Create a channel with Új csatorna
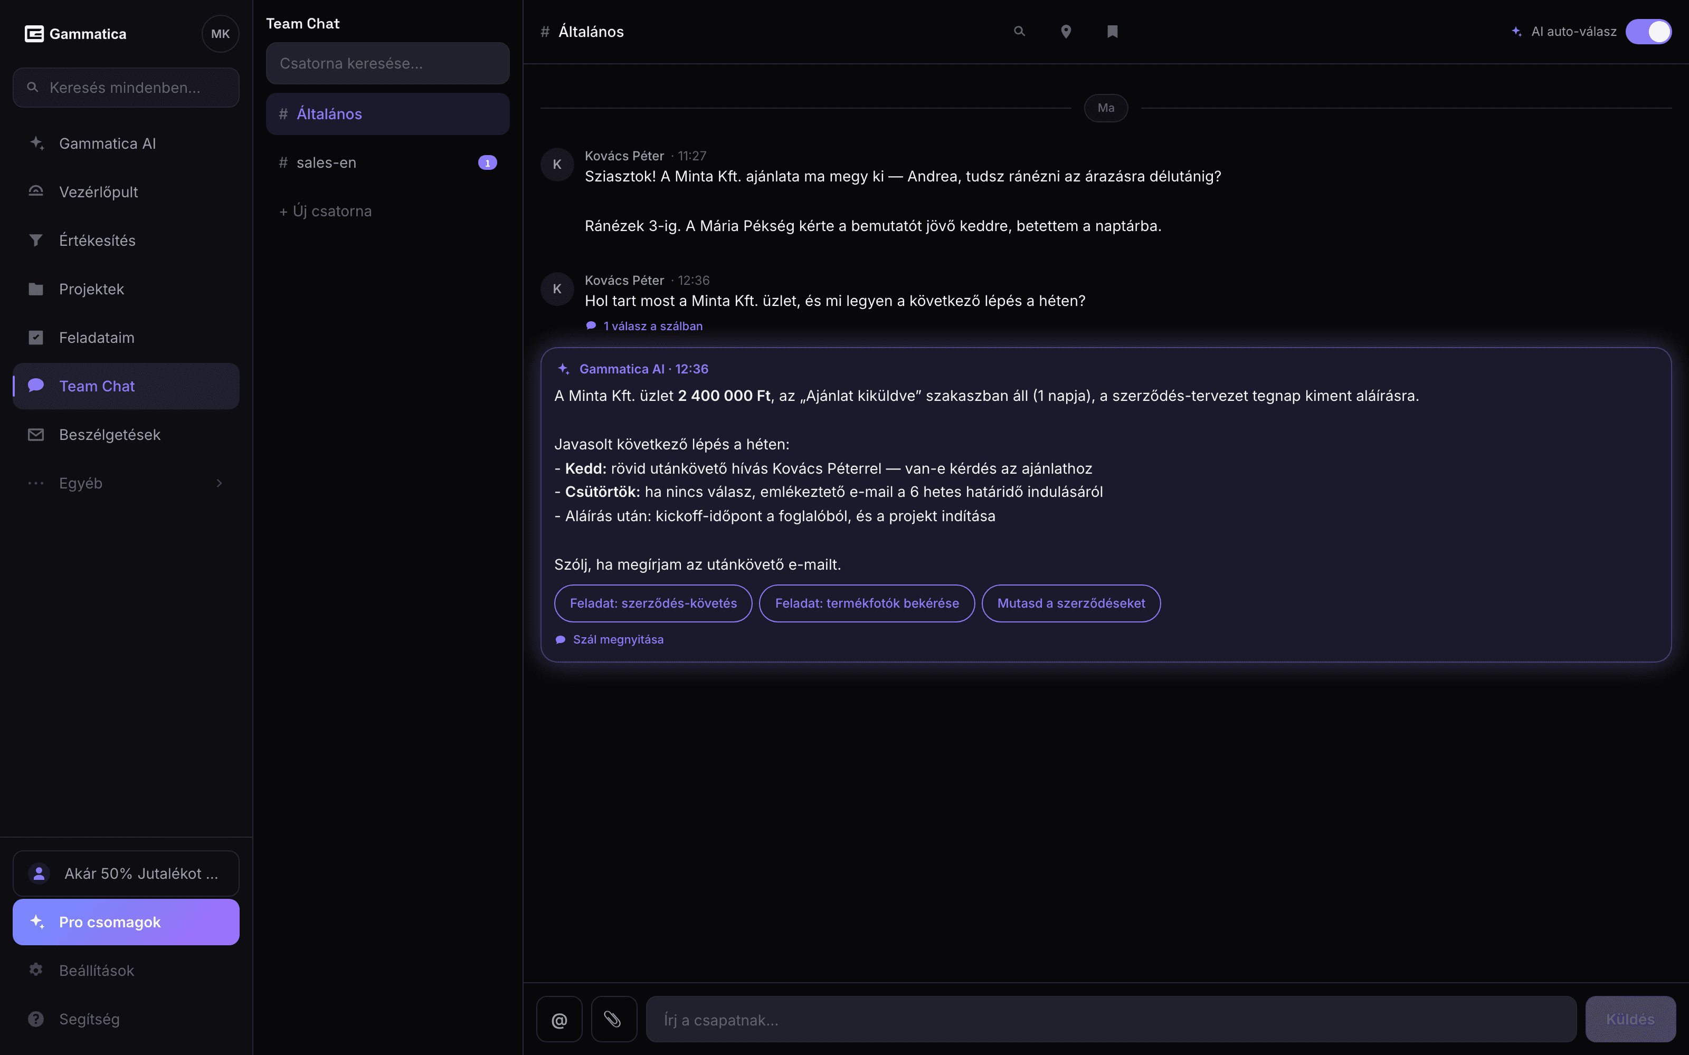 click(388, 210)
